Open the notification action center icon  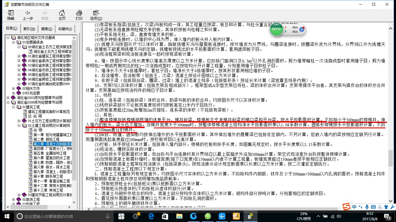(388, 216)
